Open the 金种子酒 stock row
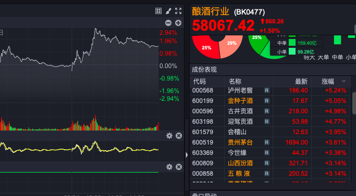Viewport: 356px width, 196px height. (270, 101)
